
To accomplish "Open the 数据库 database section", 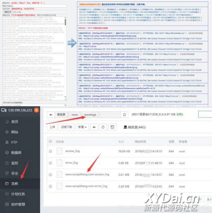I will (x=7, y=153).
